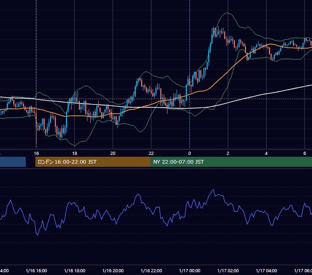Click the 6 hour label on axis
This screenshot has height=275, width=312.
305,154
